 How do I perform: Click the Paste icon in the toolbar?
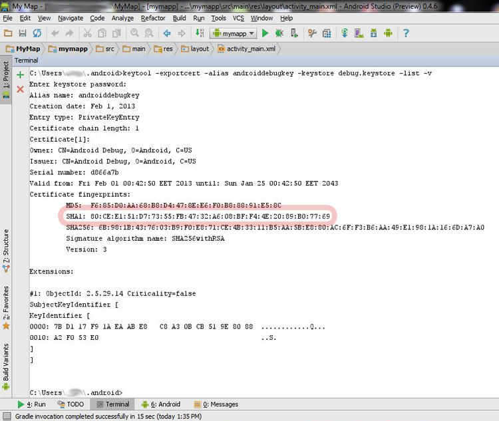[x=117, y=33]
